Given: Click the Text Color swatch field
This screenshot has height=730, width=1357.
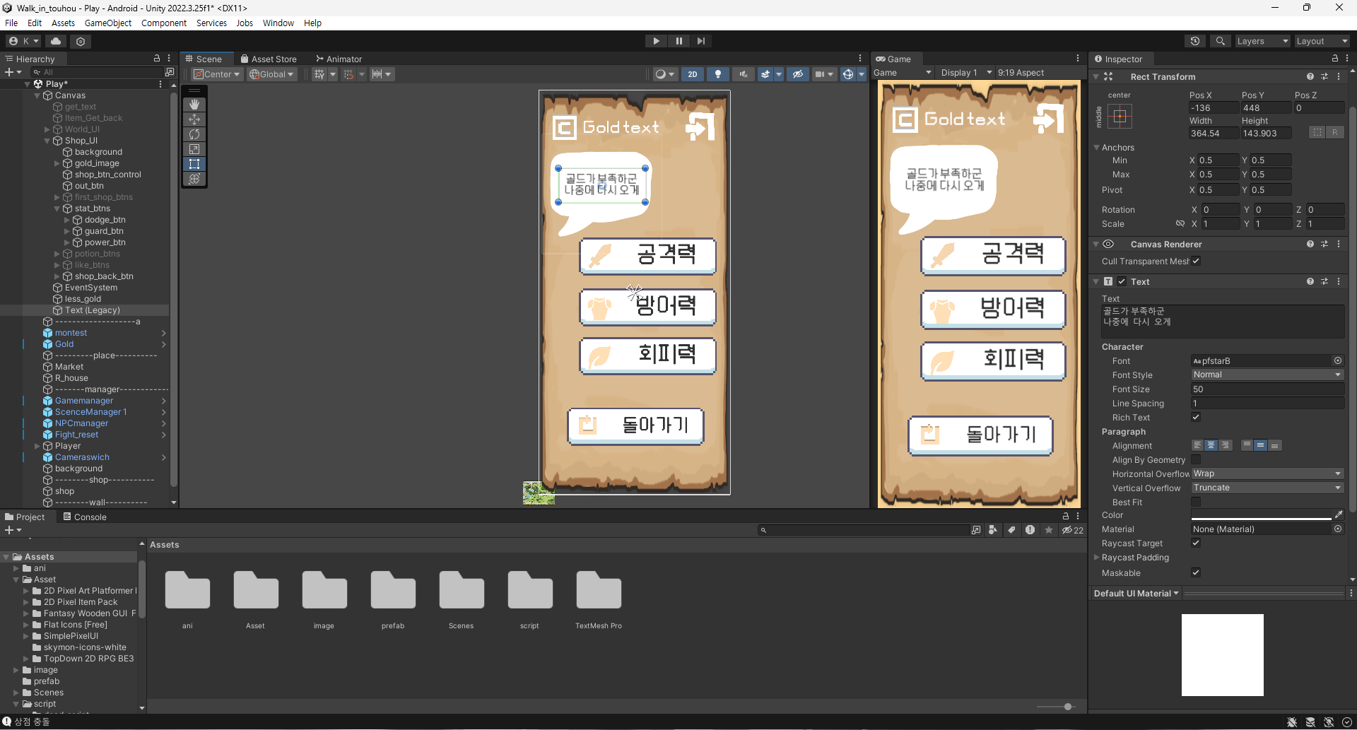Looking at the screenshot, I should [1261, 514].
